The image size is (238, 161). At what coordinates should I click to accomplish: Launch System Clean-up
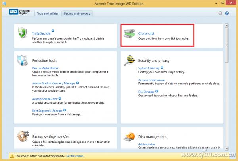[149, 68]
